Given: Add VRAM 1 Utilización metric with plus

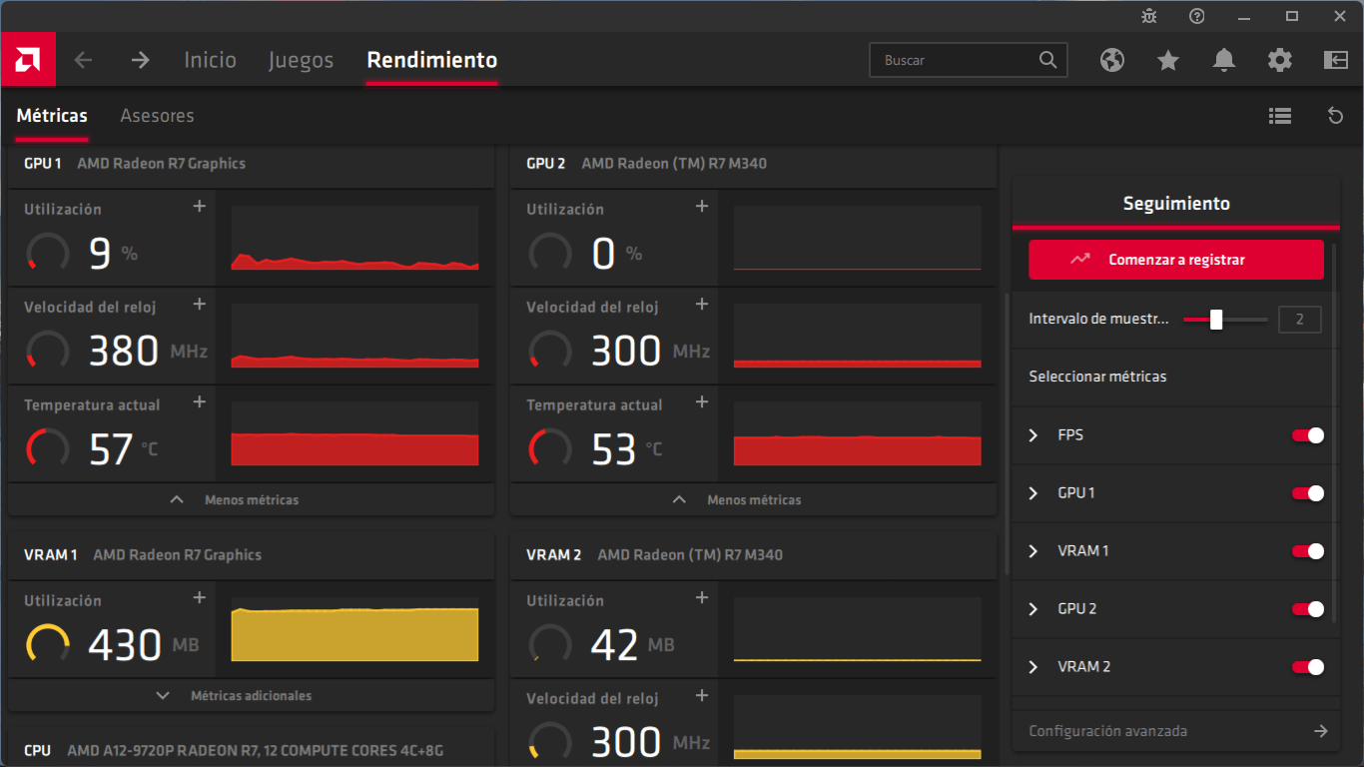Looking at the screenshot, I should click(x=200, y=597).
